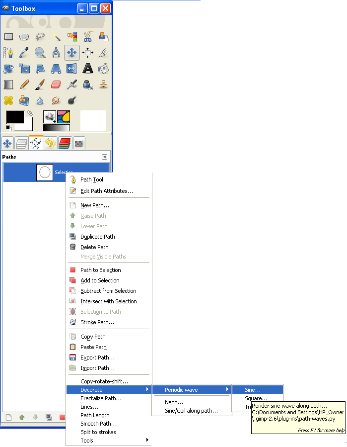
Task: Expand the Periodic wave submenu
Action: pos(191,390)
